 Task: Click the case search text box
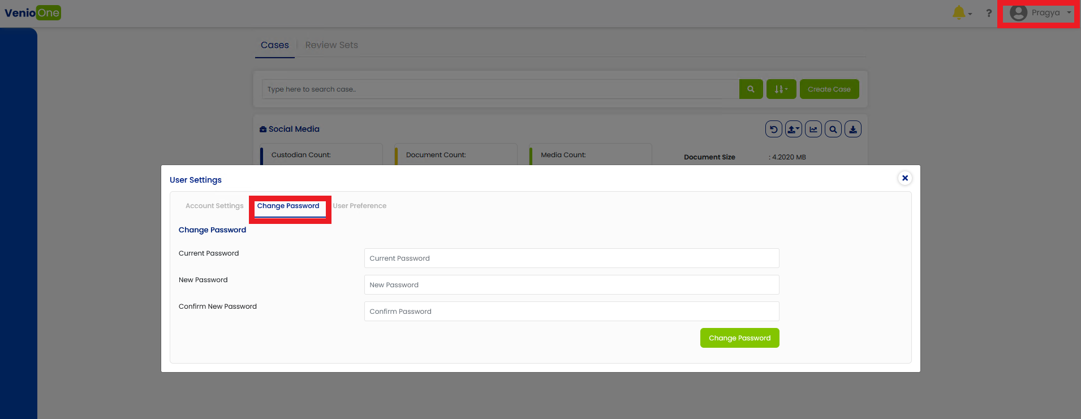[500, 89]
